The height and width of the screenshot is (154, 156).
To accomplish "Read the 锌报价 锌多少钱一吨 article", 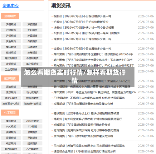I will 84,27.
